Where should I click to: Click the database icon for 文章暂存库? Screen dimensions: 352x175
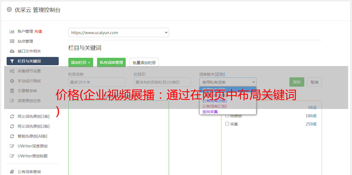tap(12, 91)
